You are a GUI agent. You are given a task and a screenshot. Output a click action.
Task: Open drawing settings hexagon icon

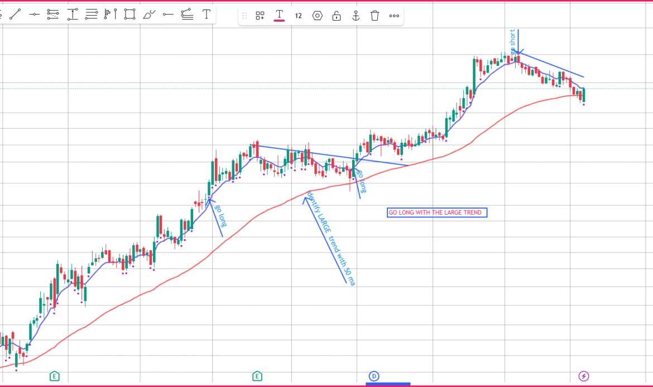click(x=317, y=16)
